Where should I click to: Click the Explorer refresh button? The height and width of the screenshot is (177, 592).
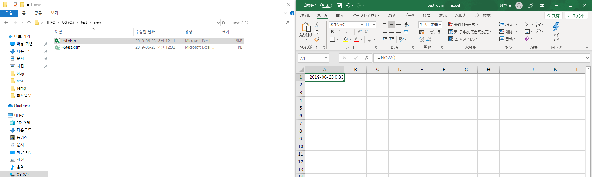tap(224, 22)
